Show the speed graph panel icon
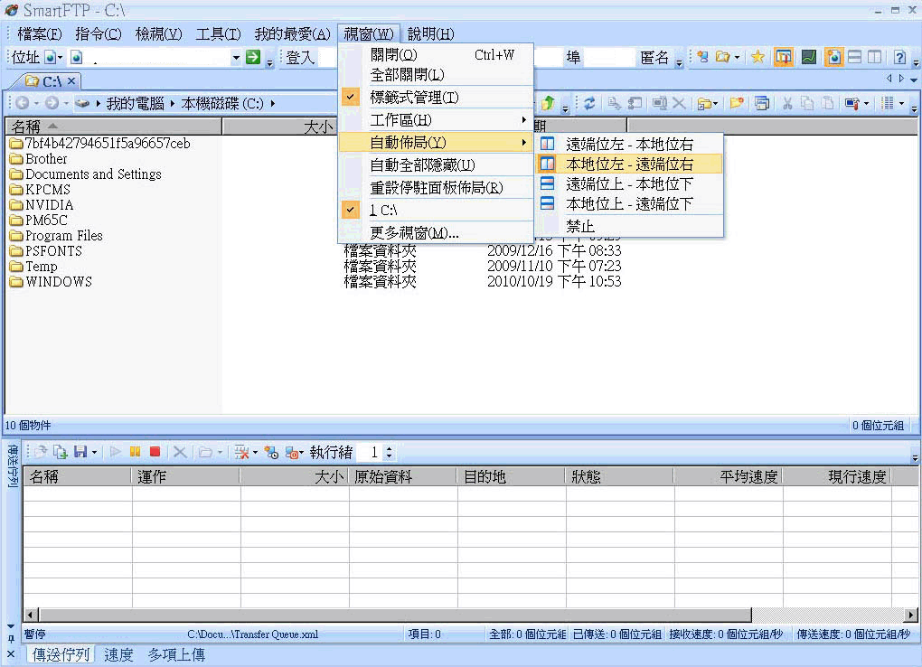Viewport: 922px width, 667px height. tap(809, 57)
